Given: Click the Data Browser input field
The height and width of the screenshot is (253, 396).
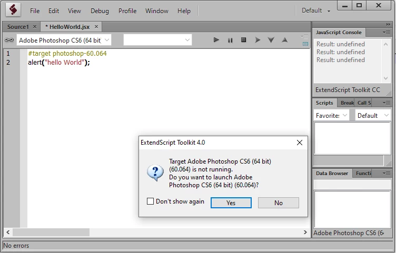Looking at the screenshot, I should (352, 184).
